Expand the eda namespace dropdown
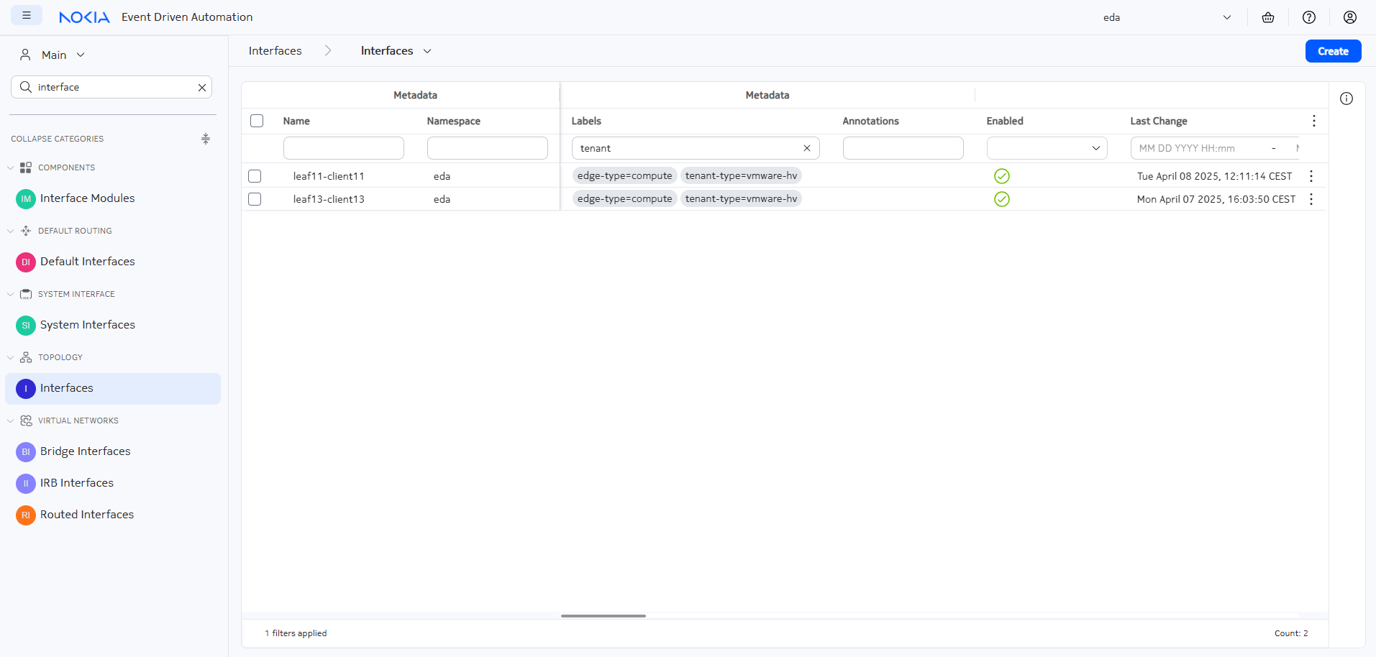This screenshot has height=657, width=1376. coord(1226,17)
